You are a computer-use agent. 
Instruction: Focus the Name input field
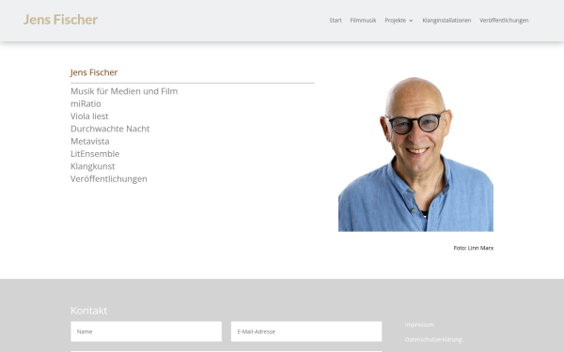(146, 331)
